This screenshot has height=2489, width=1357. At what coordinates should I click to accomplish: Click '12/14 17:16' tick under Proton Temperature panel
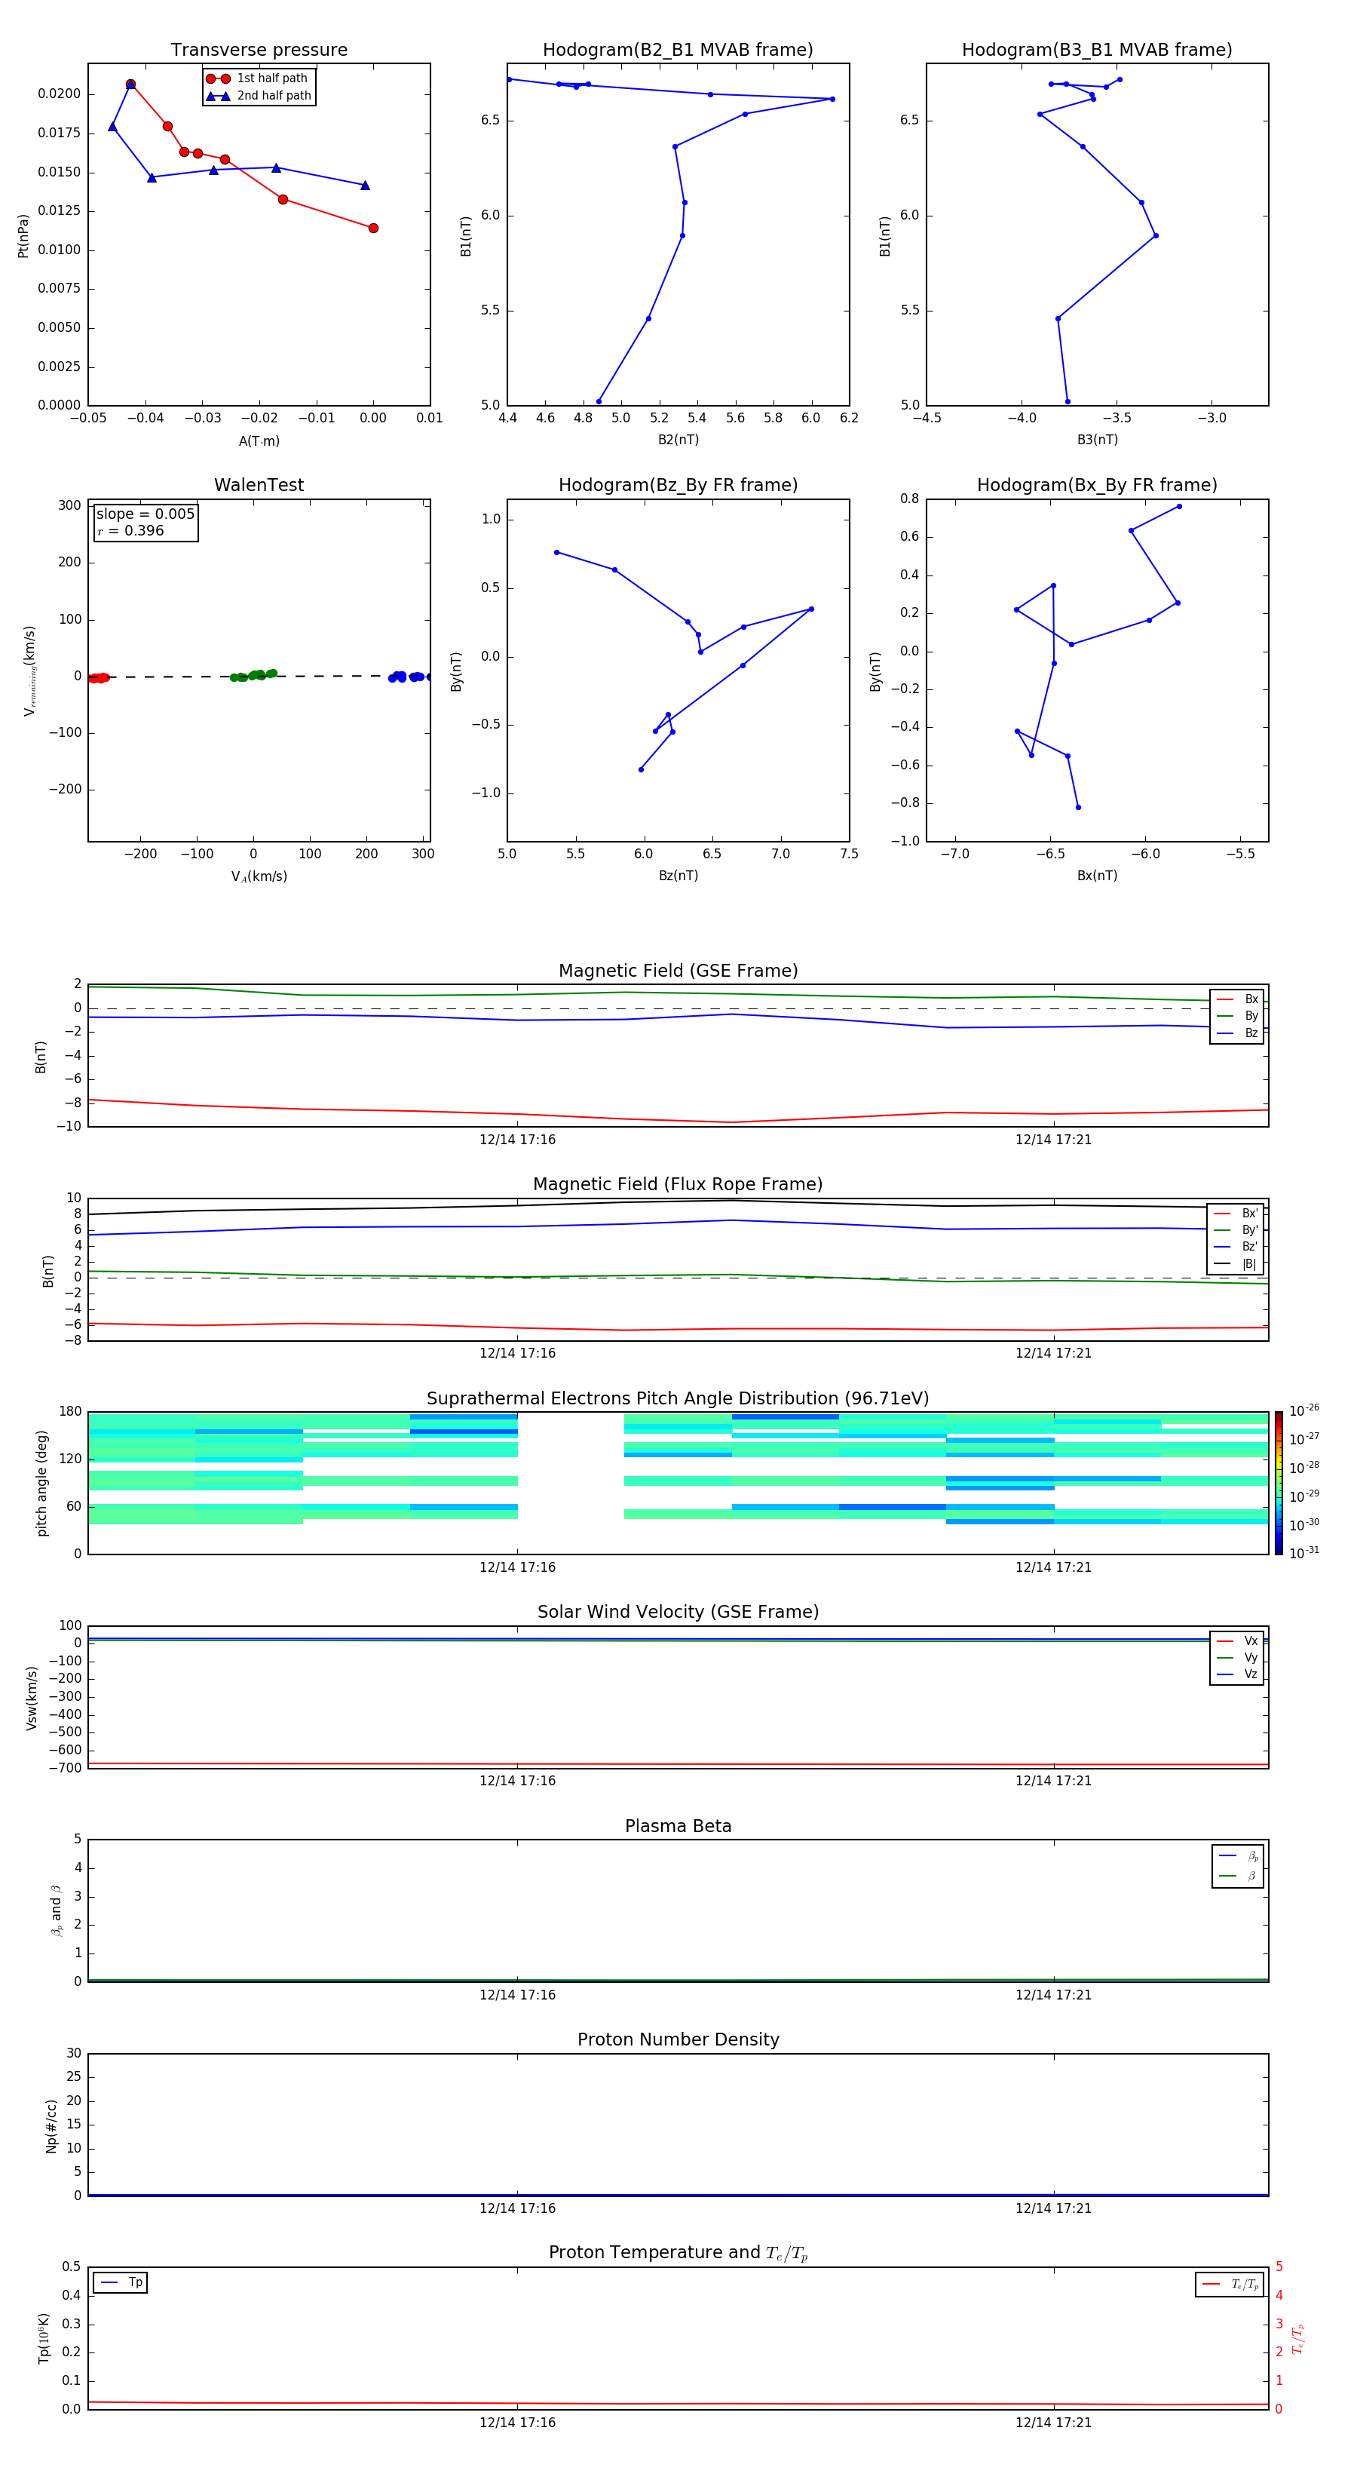pos(518,2423)
